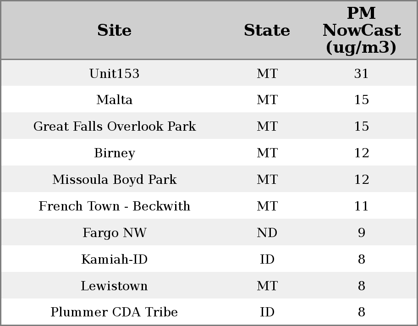Select the MT state cell for Lewistown
The height and width of the screenshot is (326, 418).
pyautogui.click(x=267, y=286)
